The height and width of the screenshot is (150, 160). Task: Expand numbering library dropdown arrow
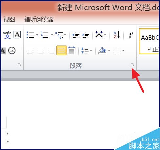[52, 35]
